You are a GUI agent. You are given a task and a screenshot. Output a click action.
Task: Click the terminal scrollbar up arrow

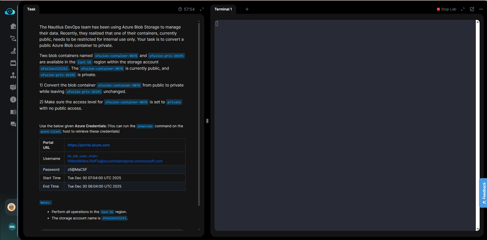(x=478, y=22)
